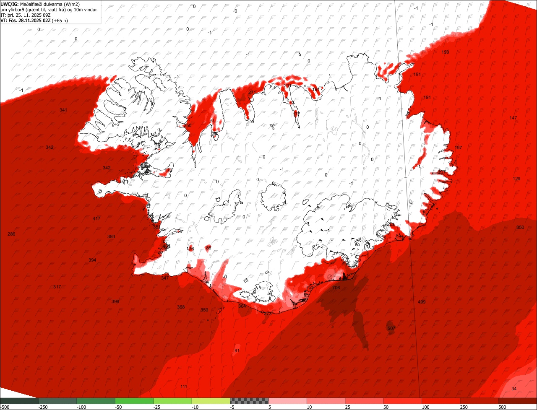Click the checkered -5 to 5 legend segment
537x410 pixels.
click(x=249, y=401)
